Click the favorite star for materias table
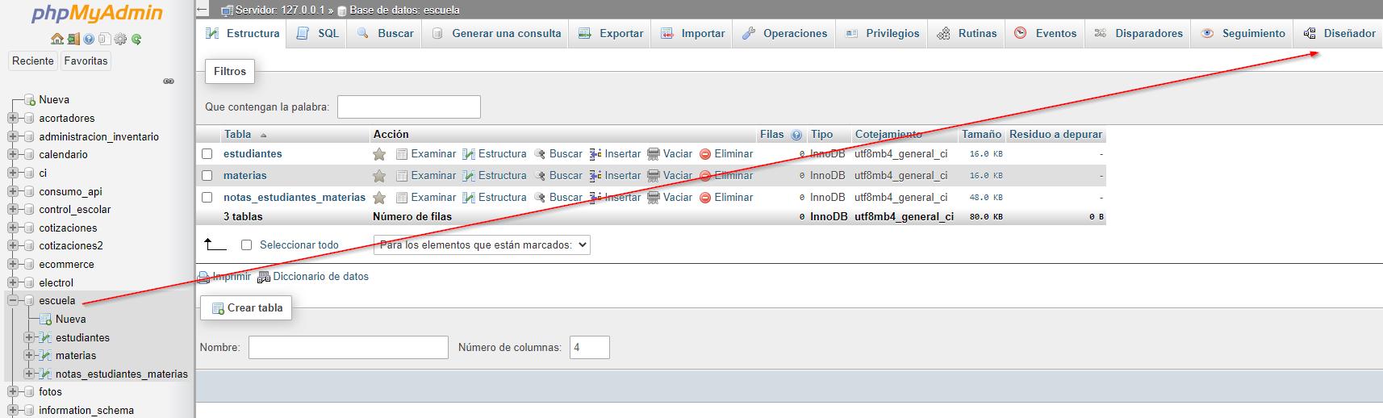Image resolution: width=1383 pixels, height=418 pixels. [x=379, y=176]
